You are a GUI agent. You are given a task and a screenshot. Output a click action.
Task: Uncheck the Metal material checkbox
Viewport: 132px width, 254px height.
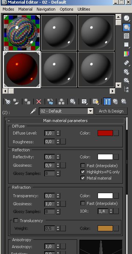point(83,178)
